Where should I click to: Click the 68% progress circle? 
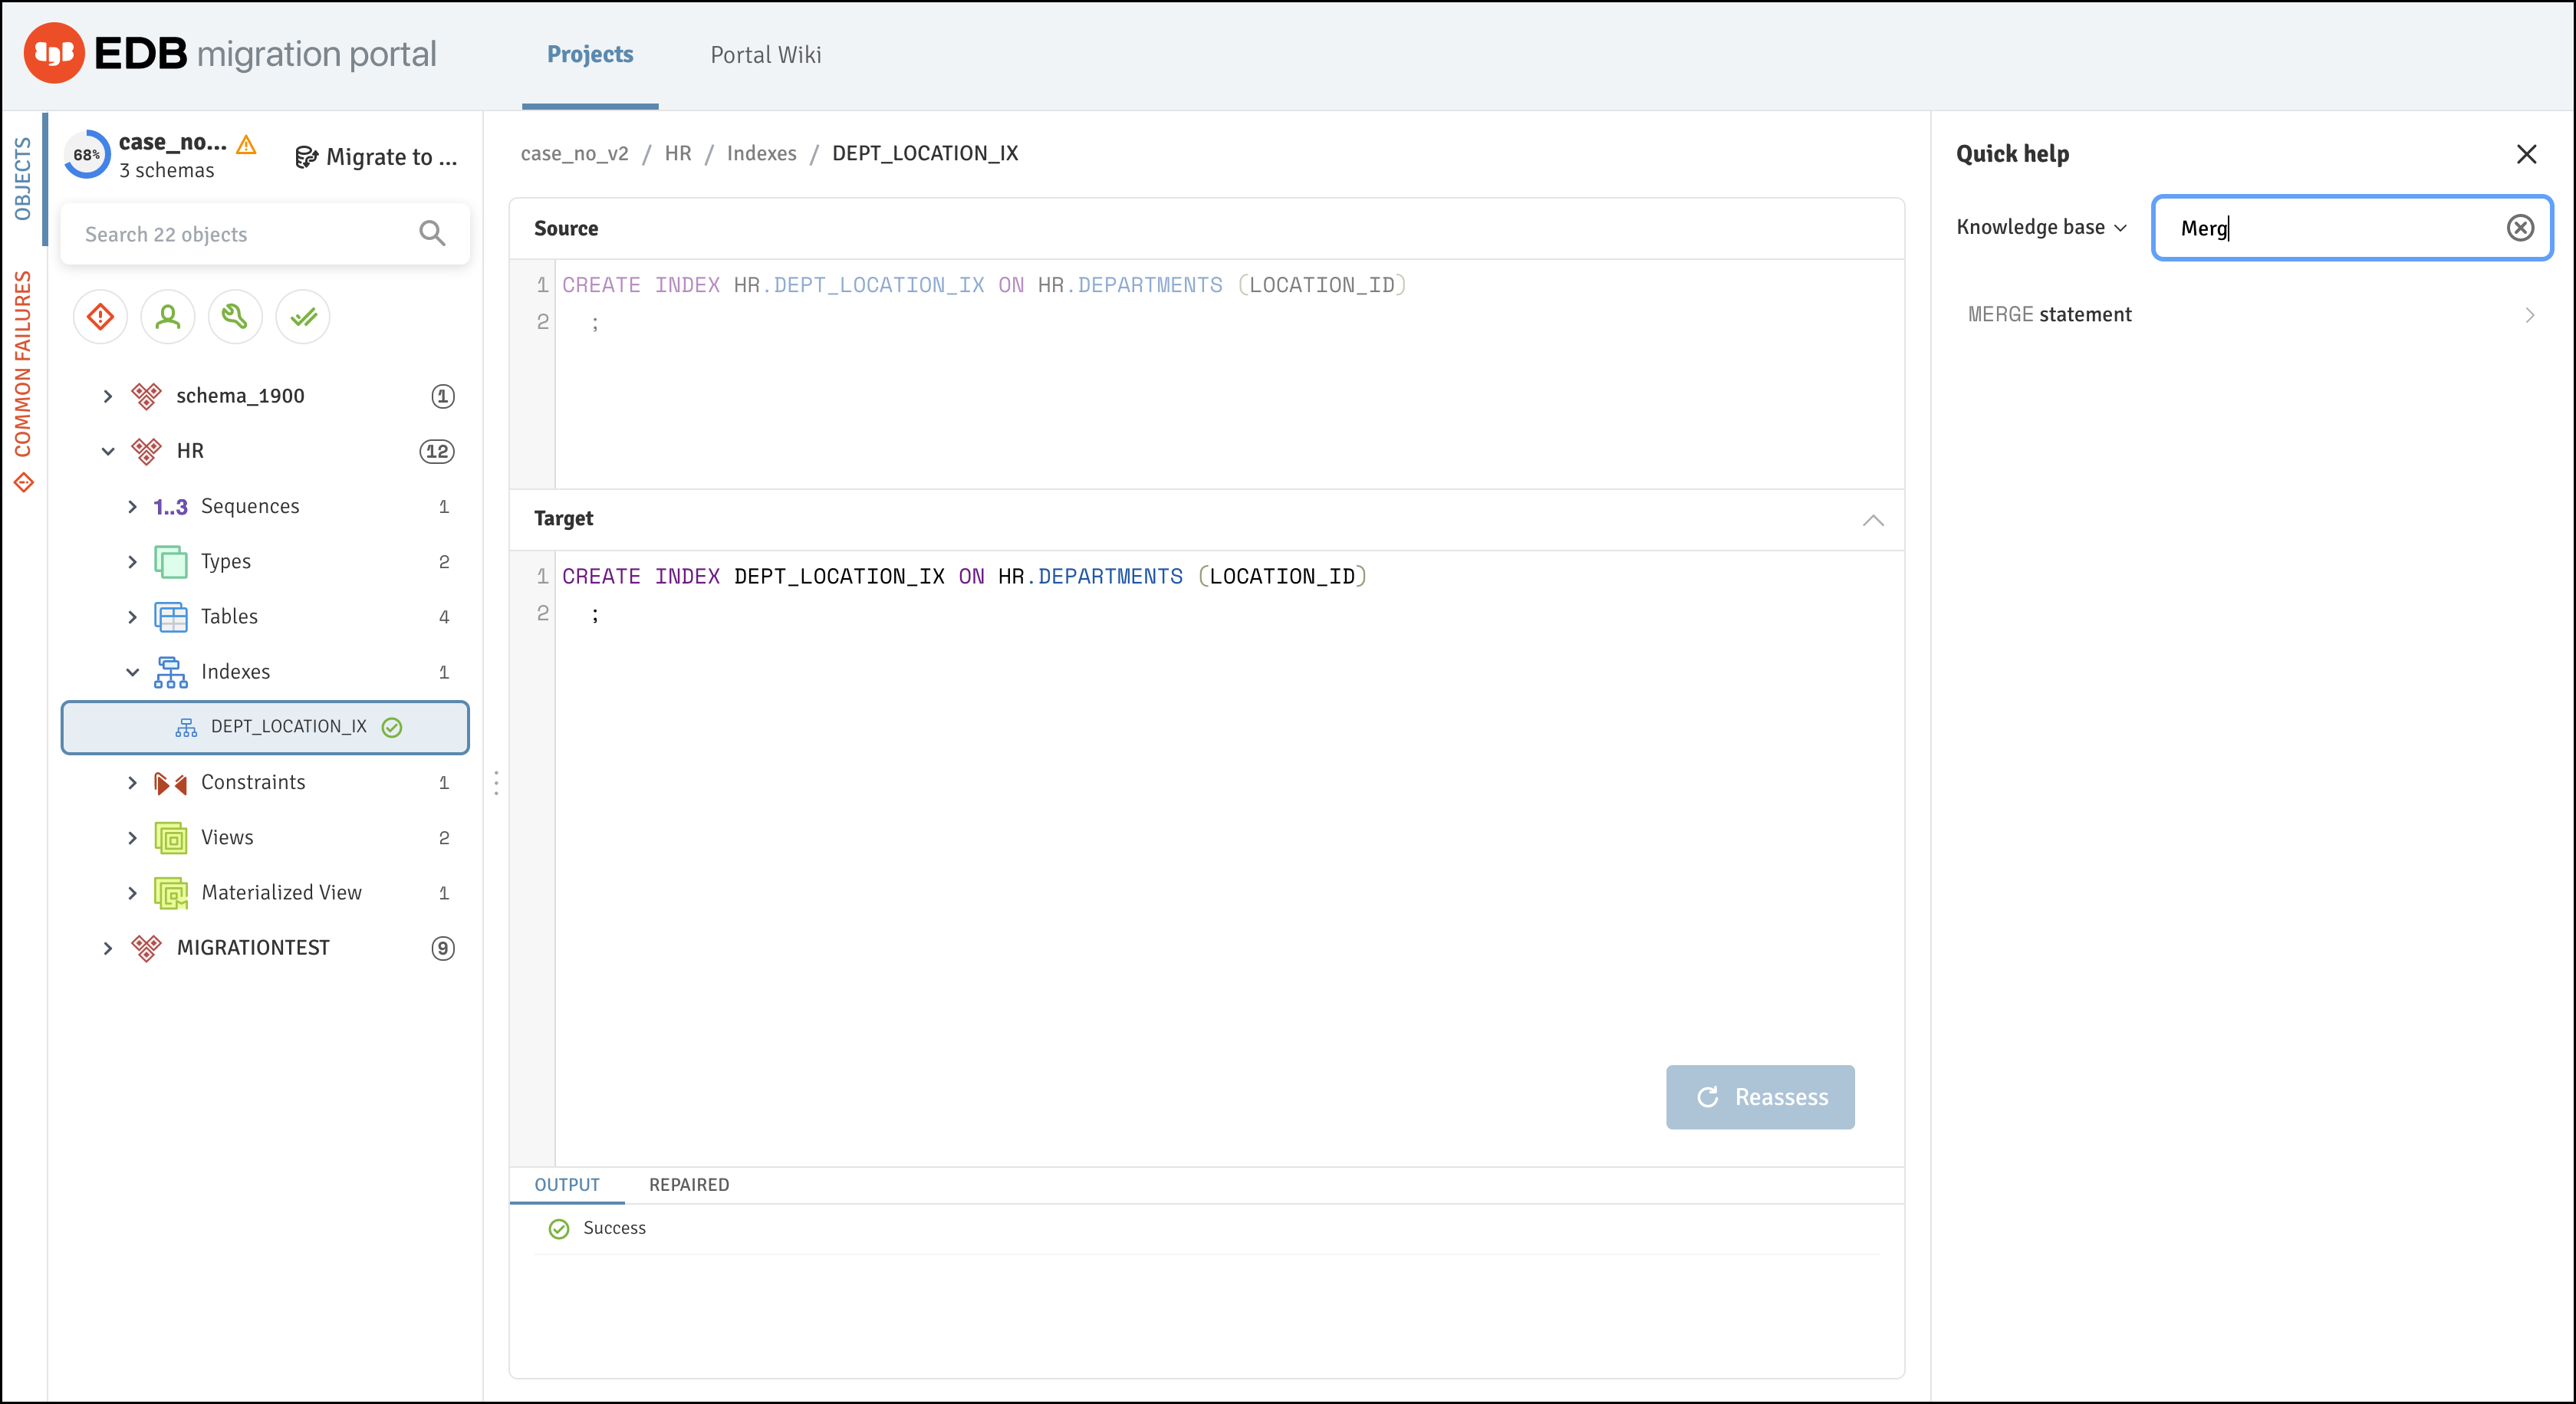(87, 155)
